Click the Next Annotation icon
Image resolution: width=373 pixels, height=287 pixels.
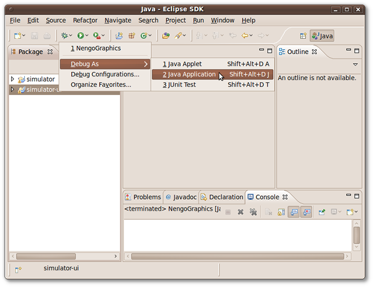point(199,36)
